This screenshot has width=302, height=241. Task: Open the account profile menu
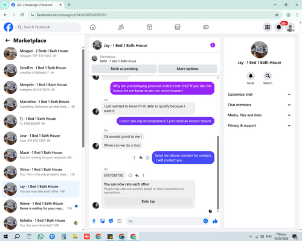[291, 27]
